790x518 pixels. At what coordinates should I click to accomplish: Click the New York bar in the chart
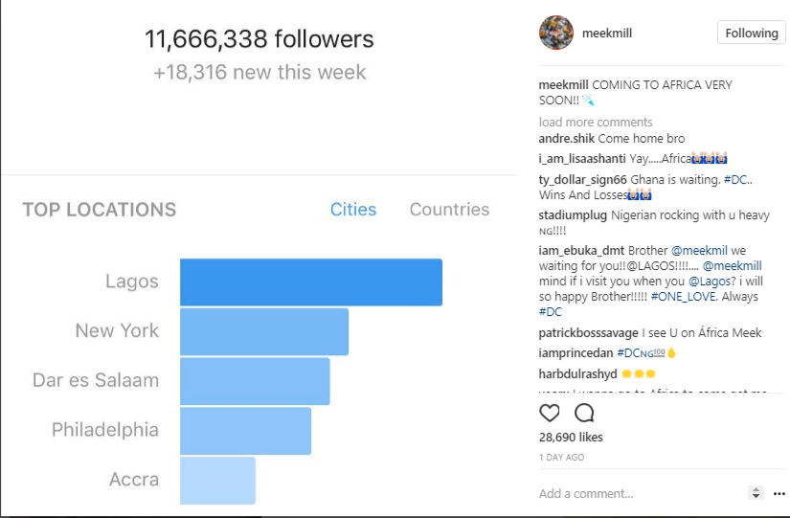pyautogui.click(x=264, y=331)
